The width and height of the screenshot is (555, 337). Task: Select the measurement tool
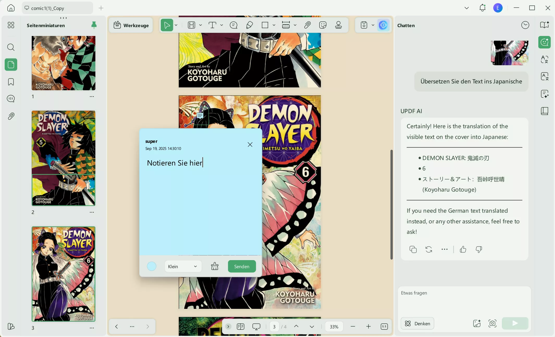[286, 25]
